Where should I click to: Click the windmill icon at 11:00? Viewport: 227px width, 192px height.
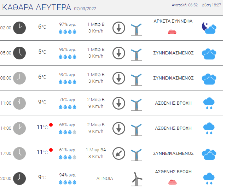(x=136, y=105)
